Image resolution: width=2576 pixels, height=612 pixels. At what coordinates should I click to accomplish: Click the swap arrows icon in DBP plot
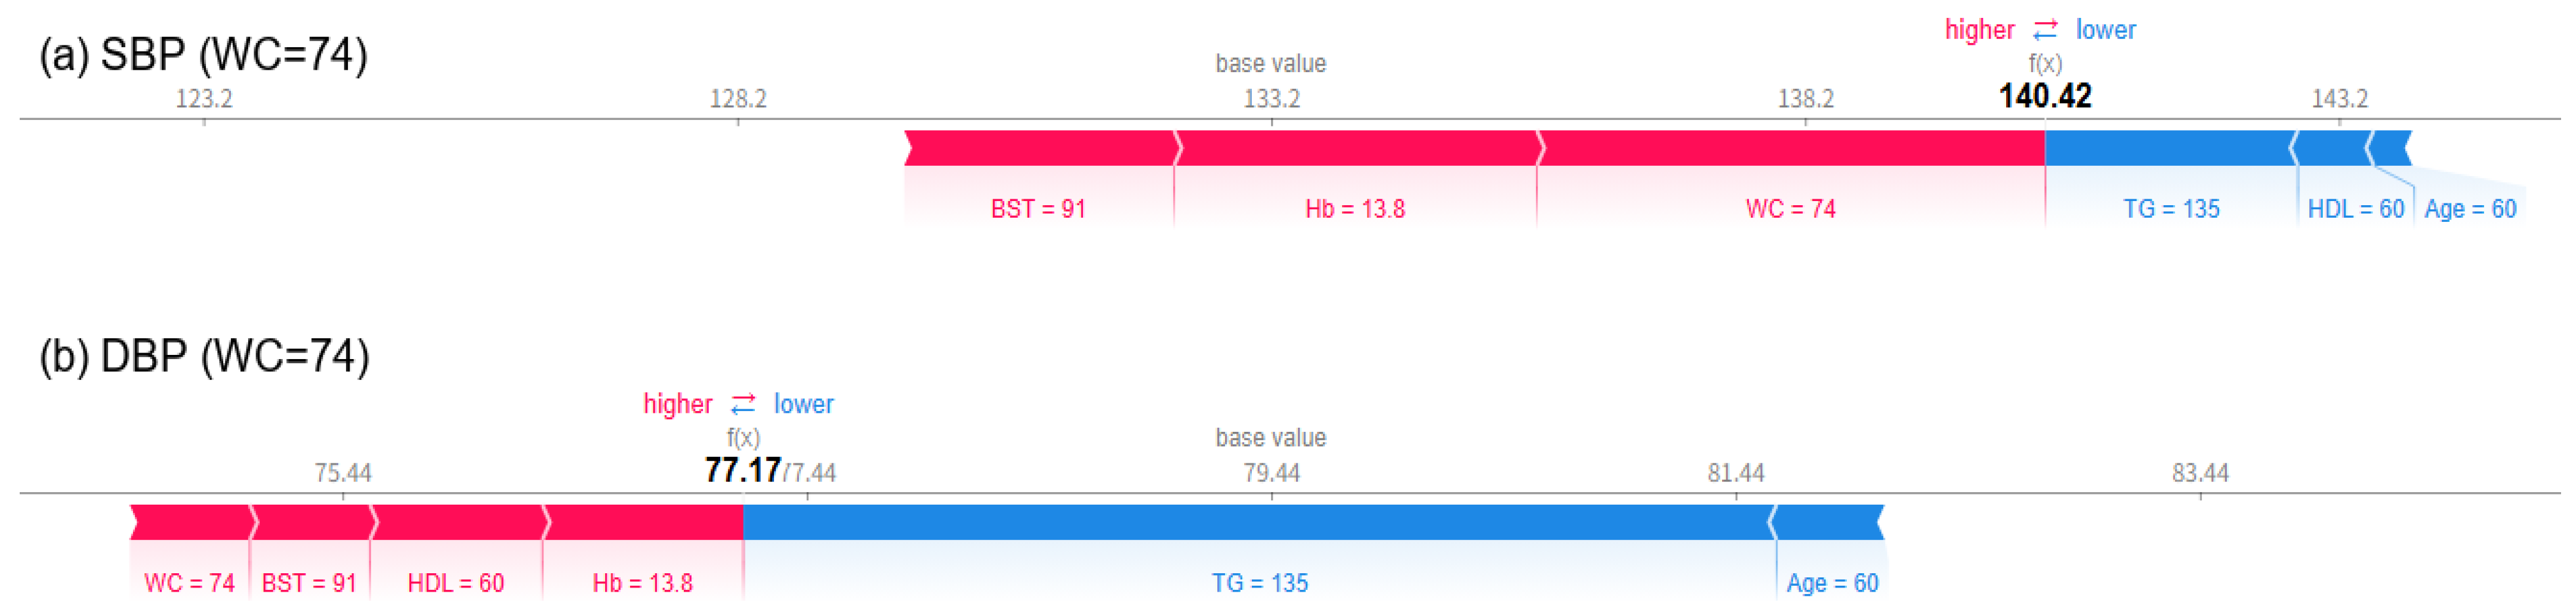coord(743,404)
